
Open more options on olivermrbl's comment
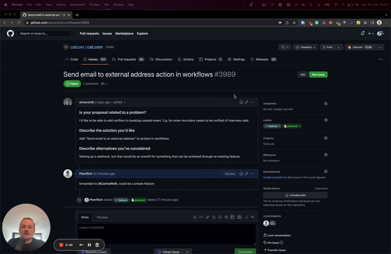coord(252,102)
